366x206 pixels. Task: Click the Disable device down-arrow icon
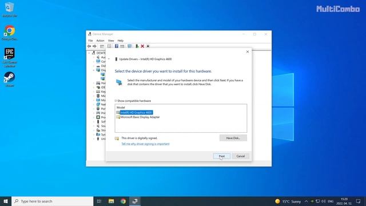click(x=148, y=46)
